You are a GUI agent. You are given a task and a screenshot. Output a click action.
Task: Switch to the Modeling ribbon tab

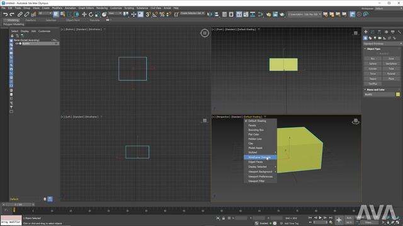click(x=13, y=20)
